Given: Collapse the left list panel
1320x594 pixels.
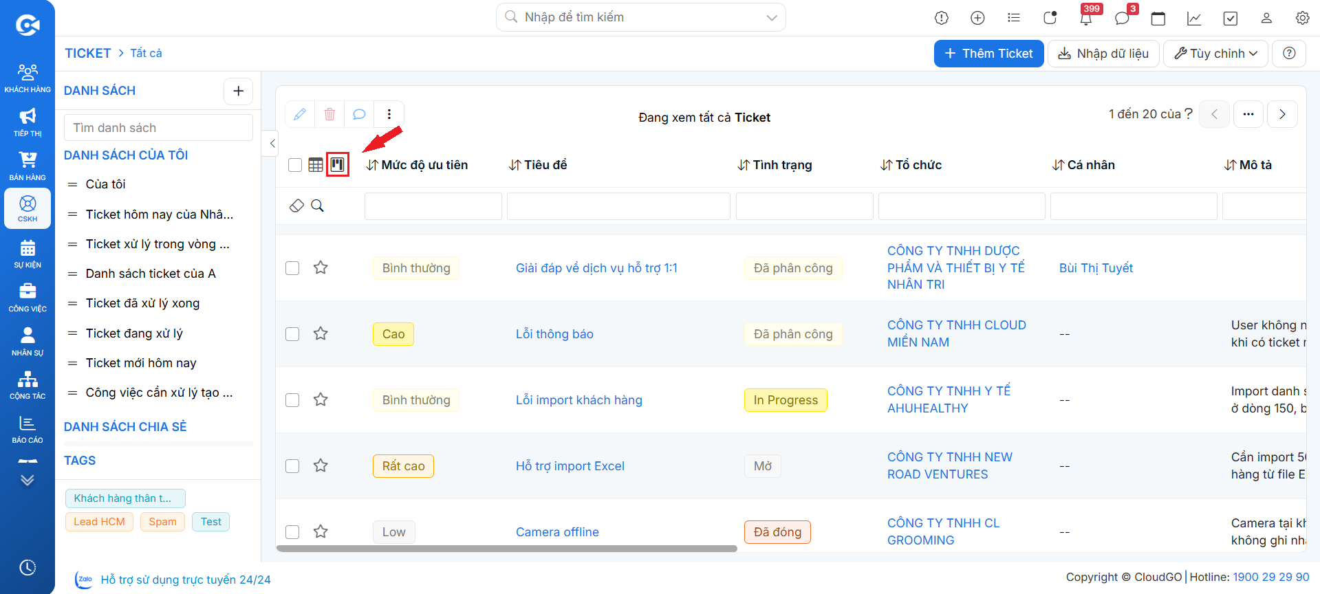Looking at the screenshot, I should (272, 144).
